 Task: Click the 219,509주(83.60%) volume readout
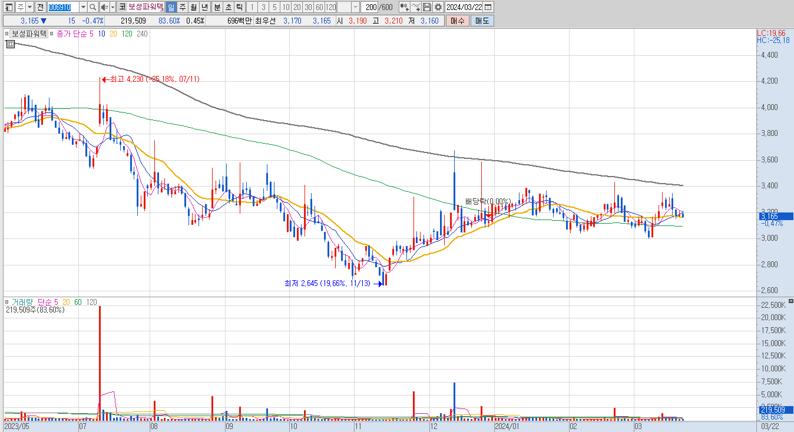[x=35, y=310]
